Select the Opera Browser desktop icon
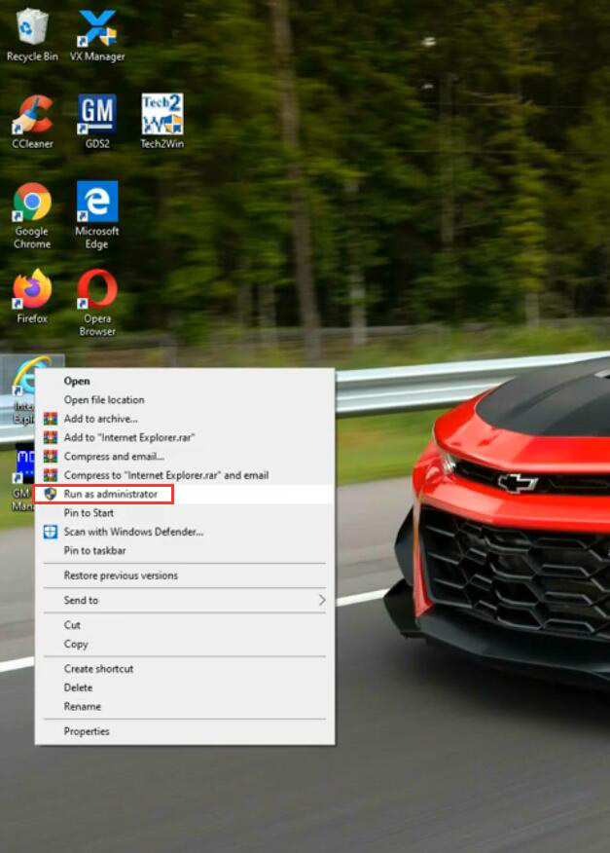This screenshot has width=610, height=853. click(97, 292)
